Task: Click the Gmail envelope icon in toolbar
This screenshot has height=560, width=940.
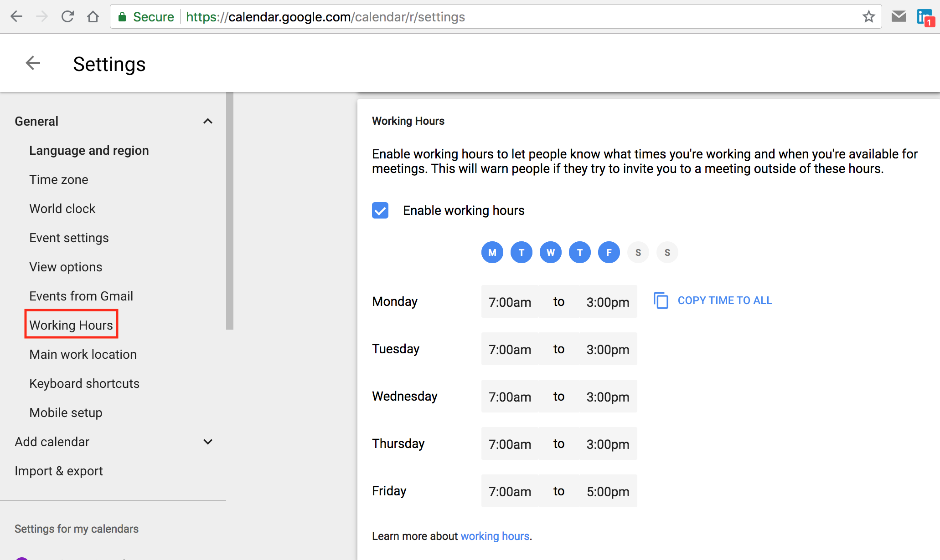Action: pos(899,16)
